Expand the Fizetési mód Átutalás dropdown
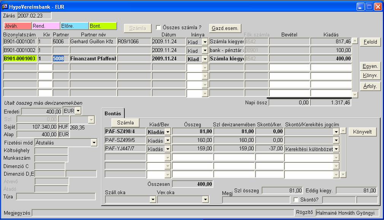 point(94,143)
